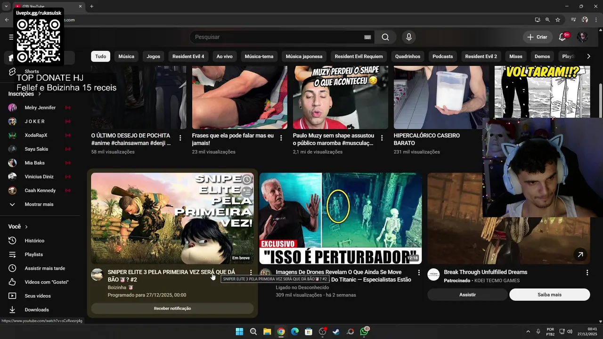Select the Jogos filter chip

click(x=154, y=56)
